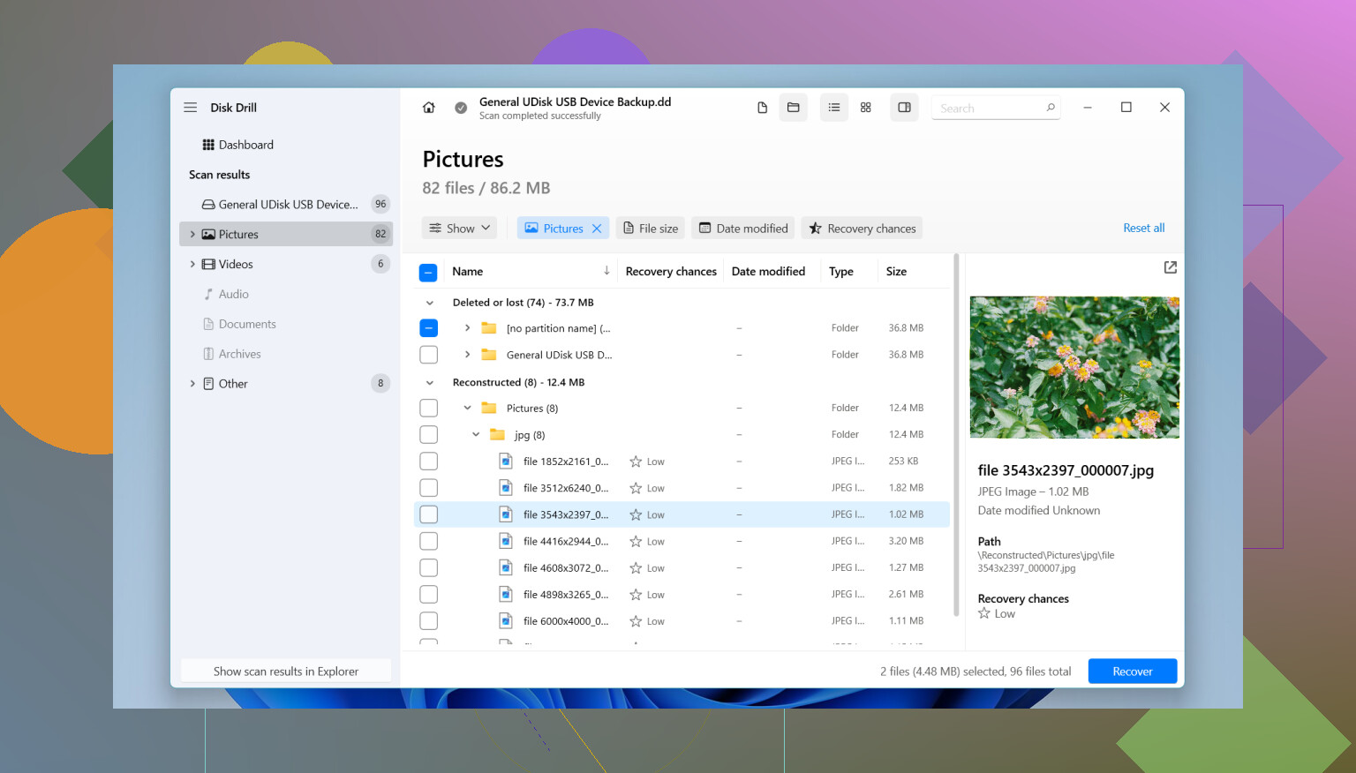Expand the [no partition name] folder
This screenshot has width=1356, height=773.
tap(467, 328)
